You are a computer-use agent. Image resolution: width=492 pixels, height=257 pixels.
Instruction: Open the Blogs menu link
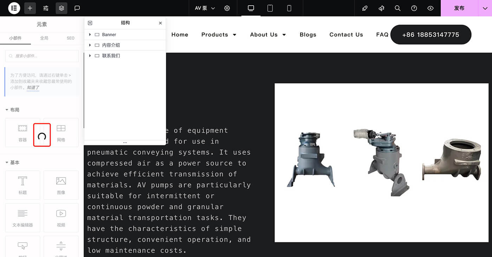click(308, 34)
